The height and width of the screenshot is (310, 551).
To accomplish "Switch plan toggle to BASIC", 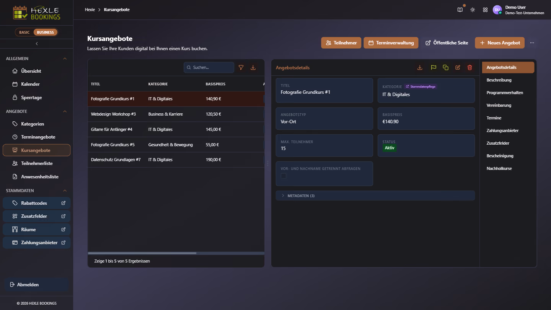I will click(24, 32).
